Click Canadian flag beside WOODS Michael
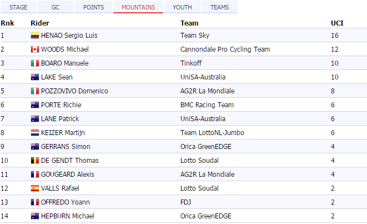Viewport: 367px width, 224px height. coord(35,49)
